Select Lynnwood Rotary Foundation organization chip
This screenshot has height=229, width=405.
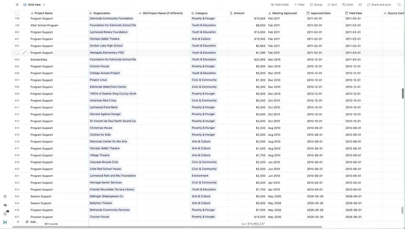(109, 32)
